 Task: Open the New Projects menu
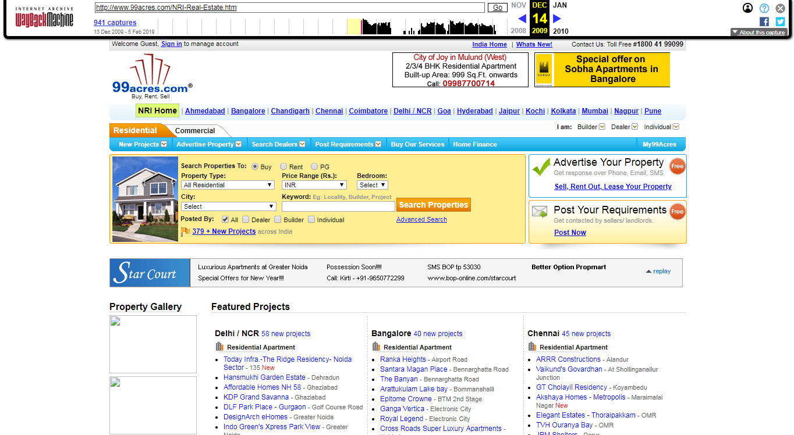coord(142,144)
